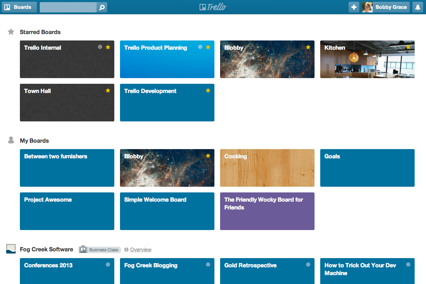Open the Simple Welcome Board
The width and height of the screenshot is (426, 284).
pyautogui.click(x=167, y=211)
